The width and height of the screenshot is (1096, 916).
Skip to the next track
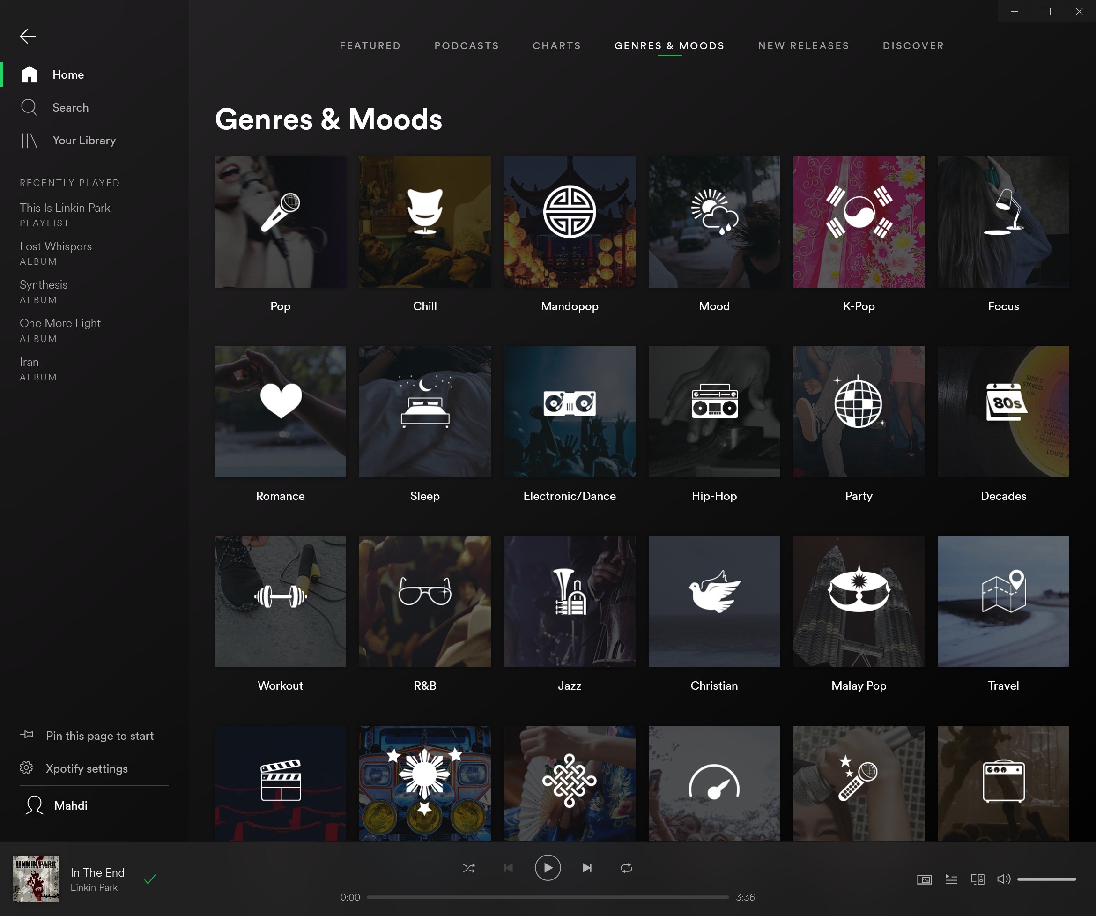pos(587,868)
